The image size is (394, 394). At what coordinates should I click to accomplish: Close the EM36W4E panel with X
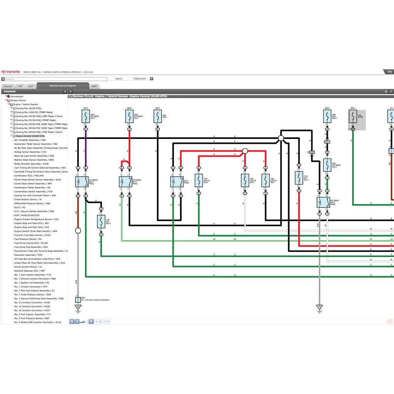click(x=65, y=92)
